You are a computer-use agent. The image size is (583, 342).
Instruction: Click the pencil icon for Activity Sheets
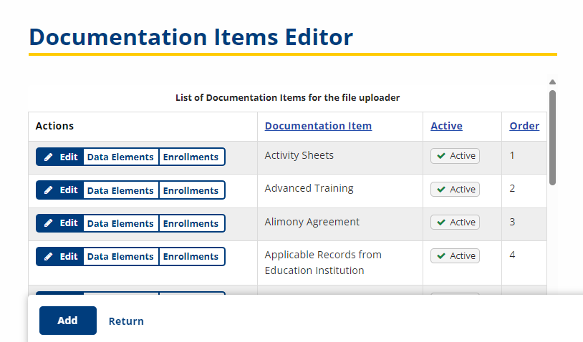(48, 157)
